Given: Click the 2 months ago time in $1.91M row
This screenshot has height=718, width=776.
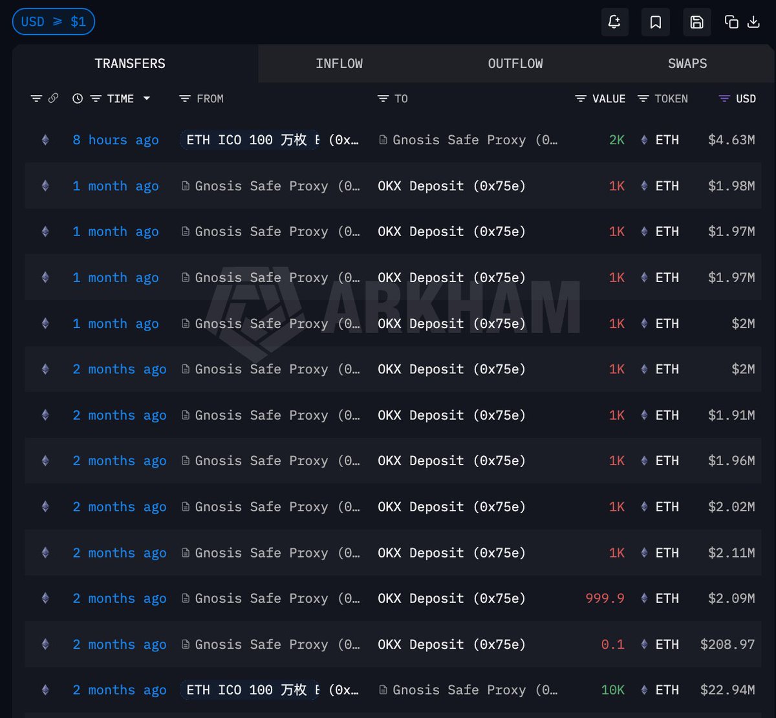Looking at the screenshot, I should pyautogui.click(x=120, y=415).
